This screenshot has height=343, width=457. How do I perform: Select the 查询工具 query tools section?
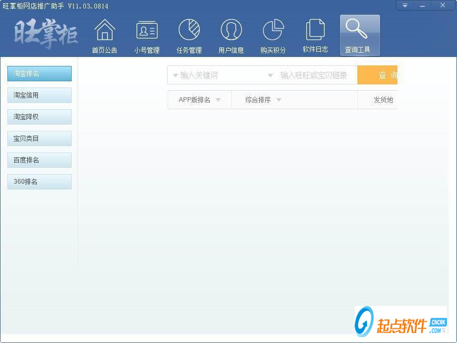point(359,35)
